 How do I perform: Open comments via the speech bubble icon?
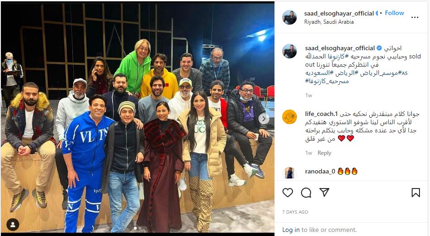[306, 193]
